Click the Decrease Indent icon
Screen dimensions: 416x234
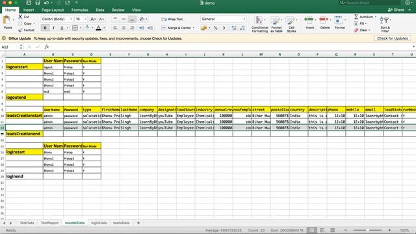click(x=142, y=28)
